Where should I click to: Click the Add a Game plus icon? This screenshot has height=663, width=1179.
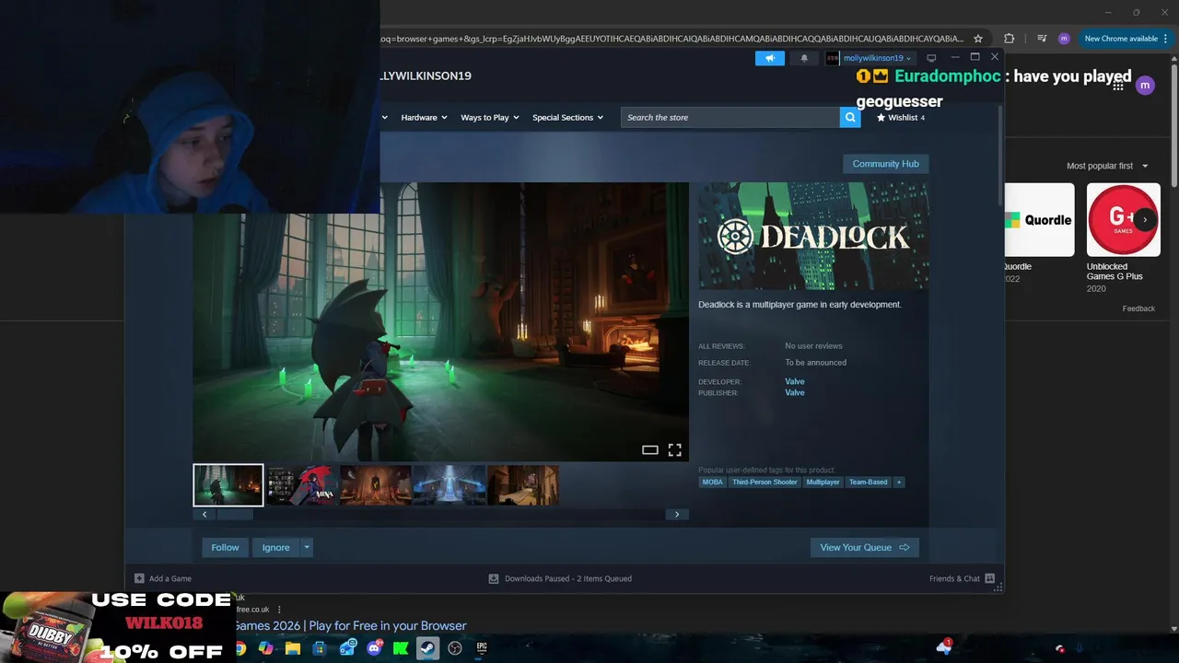coord(139,578)
